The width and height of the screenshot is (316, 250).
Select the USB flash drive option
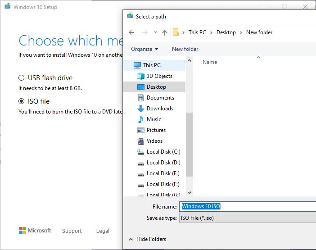[x=22, y=78]
